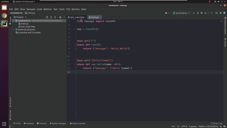Open the Run menu
Viewport: 227px width, 128px height.
(x=56, y=9)
